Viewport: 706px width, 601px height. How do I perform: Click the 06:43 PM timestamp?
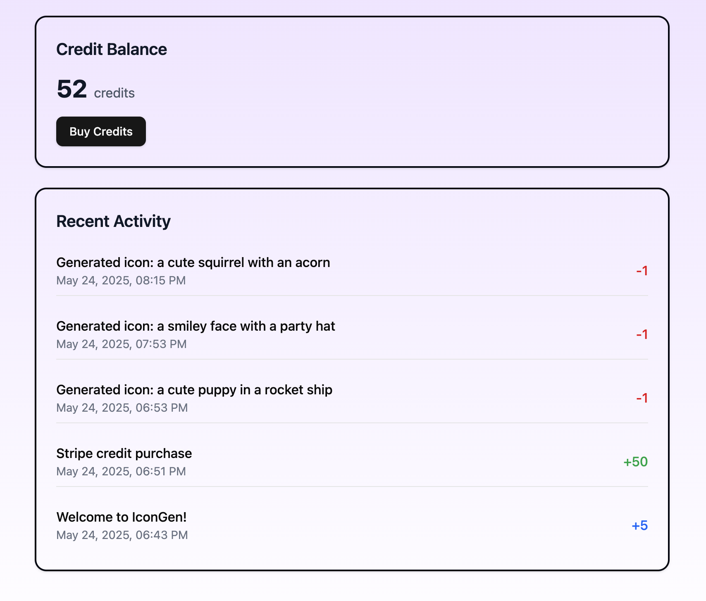click(x=122, y=535)
